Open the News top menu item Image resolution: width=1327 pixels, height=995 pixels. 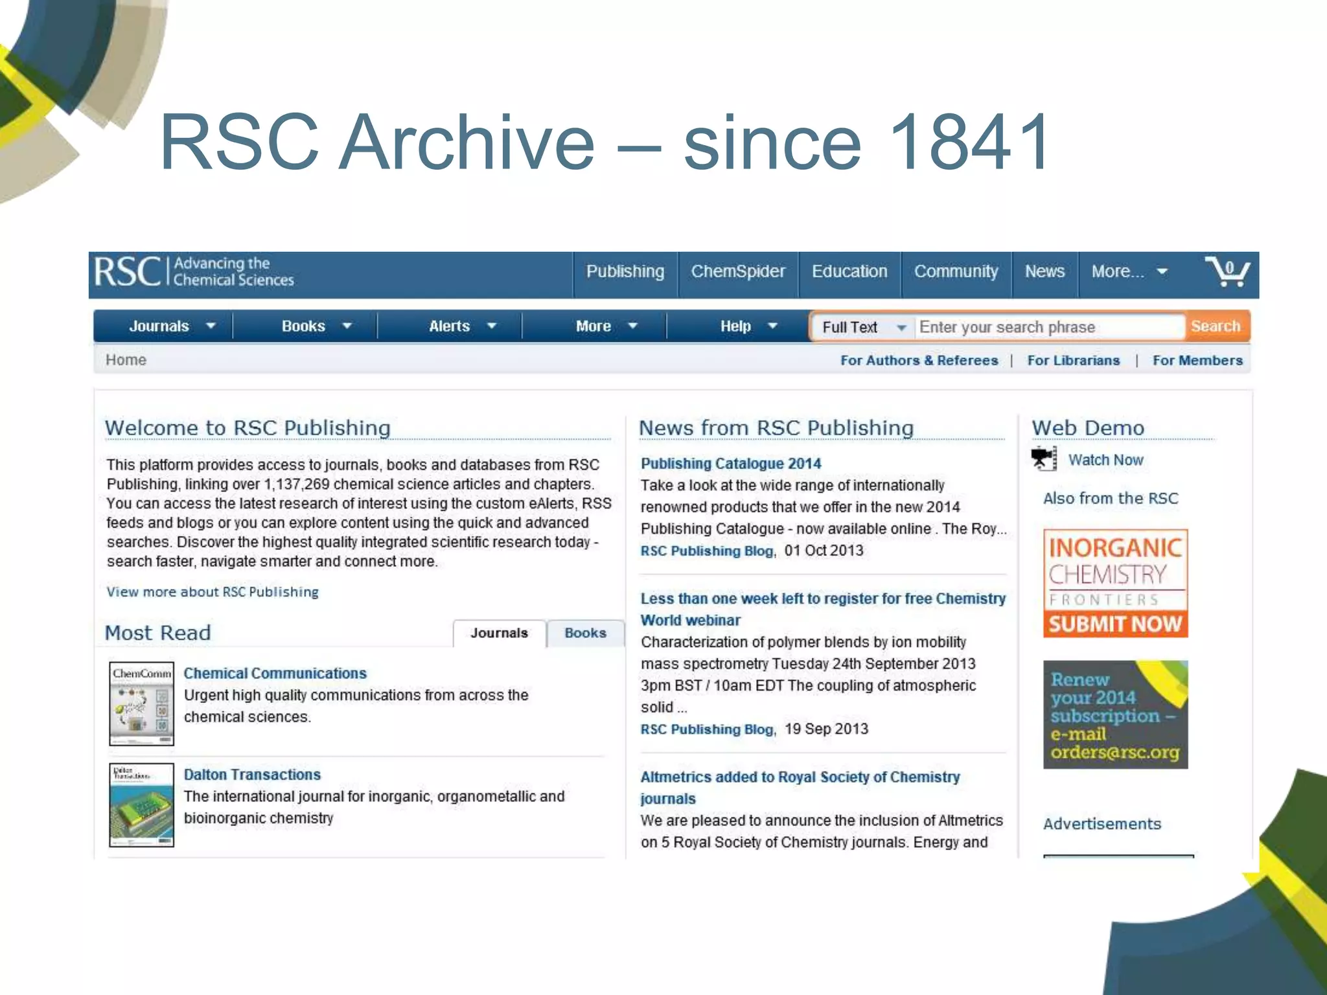pos(1044,271)
